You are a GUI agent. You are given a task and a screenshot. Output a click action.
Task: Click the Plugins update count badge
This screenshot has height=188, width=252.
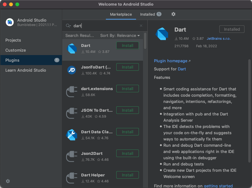coord(57,60)
